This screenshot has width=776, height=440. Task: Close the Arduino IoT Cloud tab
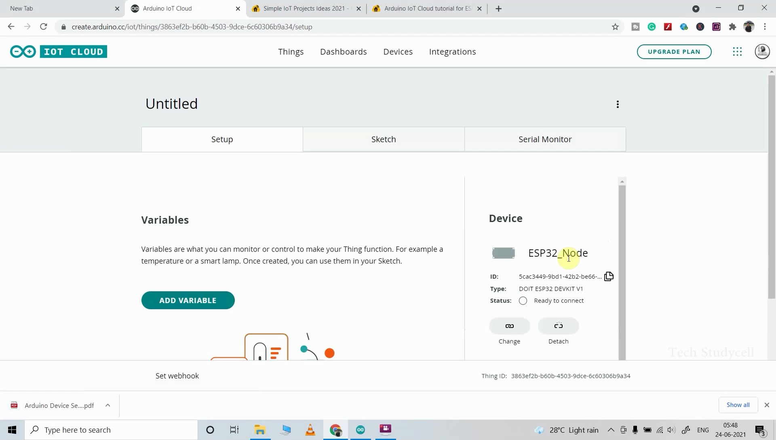click(x=238, y=8)
